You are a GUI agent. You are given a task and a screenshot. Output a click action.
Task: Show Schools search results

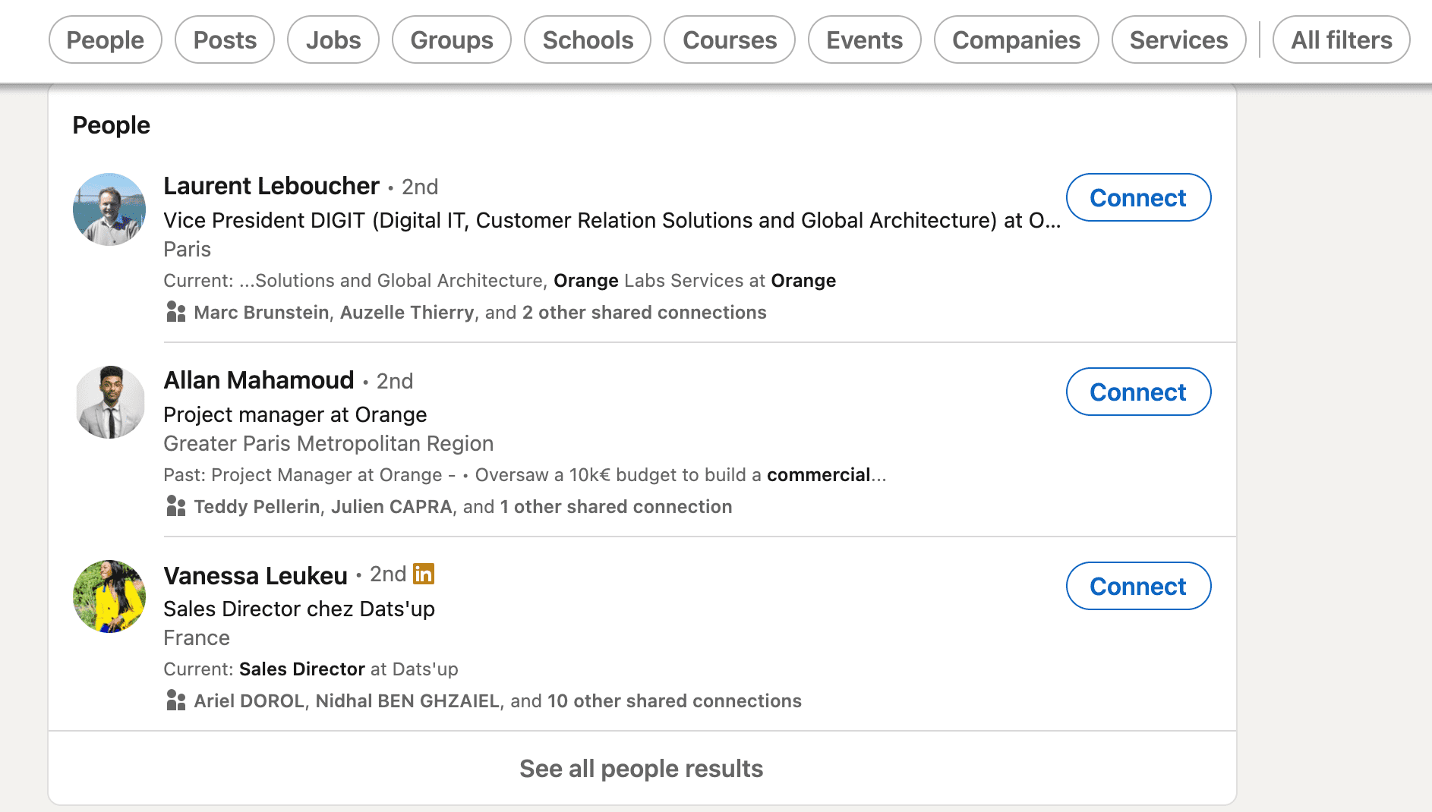(588, 40)
